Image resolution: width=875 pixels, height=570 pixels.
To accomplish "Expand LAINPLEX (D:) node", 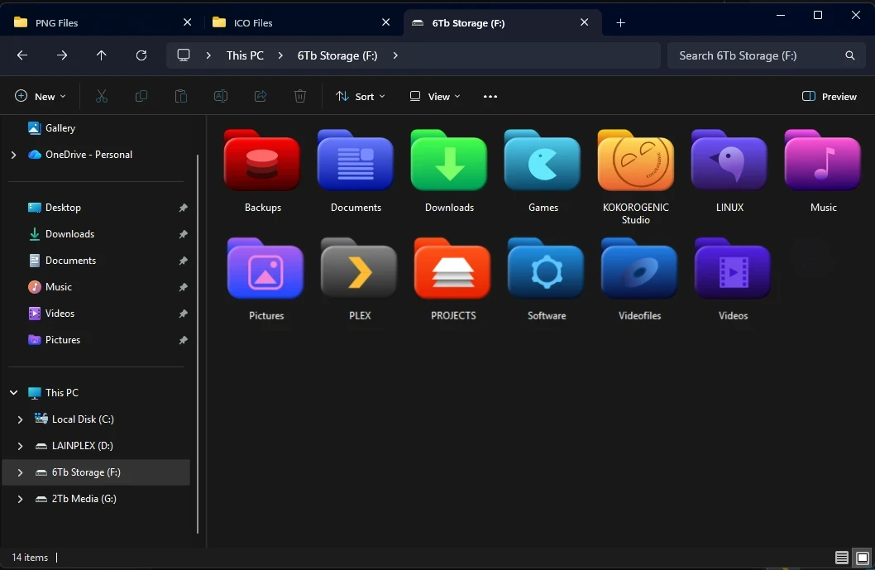I will (20, 446).
